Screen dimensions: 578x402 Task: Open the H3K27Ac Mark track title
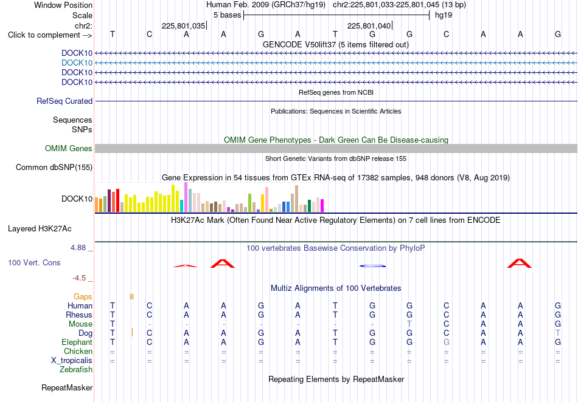[335, 220]
